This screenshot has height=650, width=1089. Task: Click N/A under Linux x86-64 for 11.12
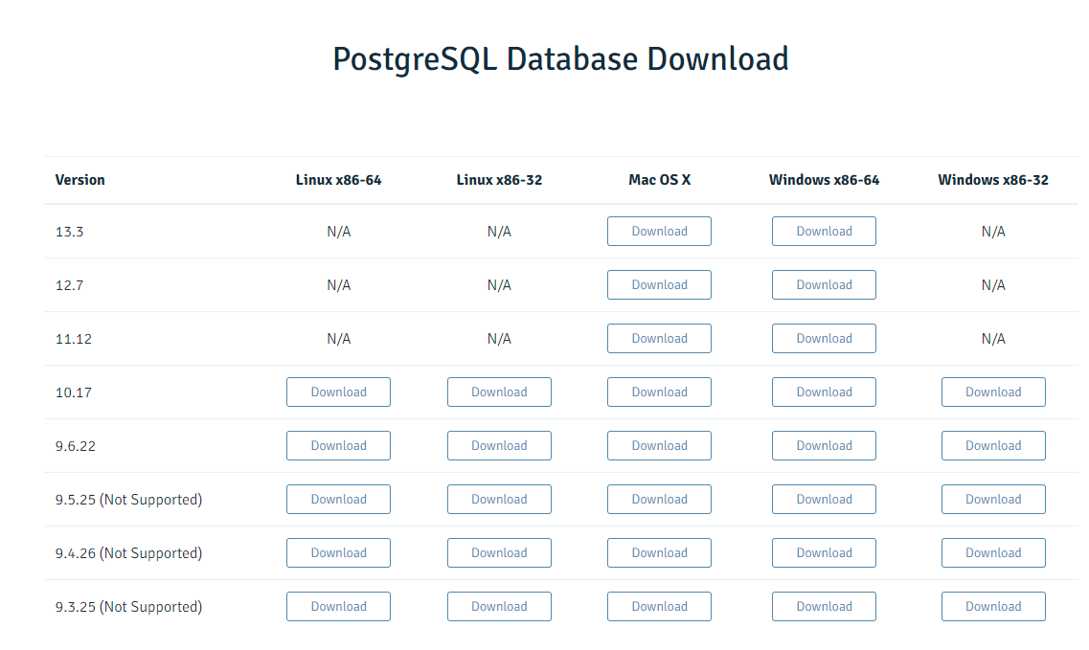pyautogui.click(x=338, y=339)
